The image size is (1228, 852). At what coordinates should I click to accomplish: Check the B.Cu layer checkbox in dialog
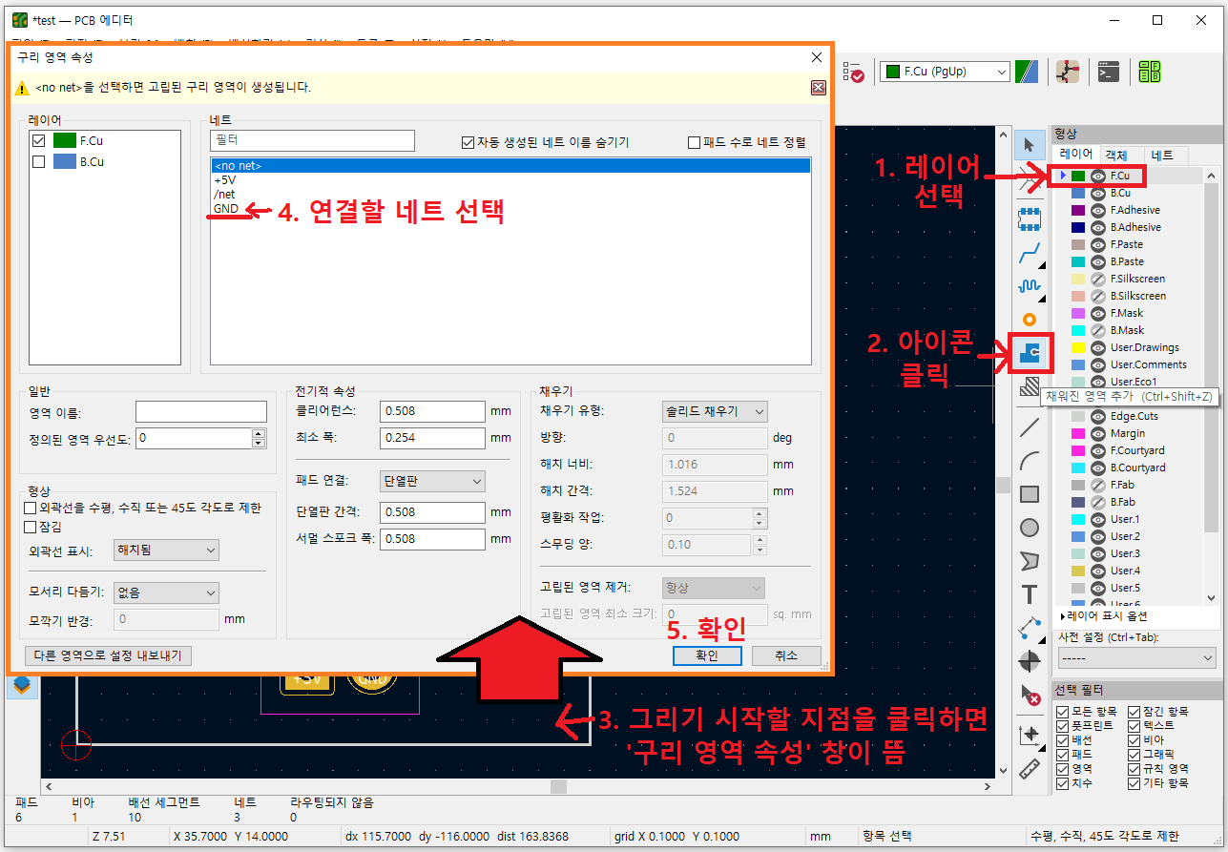39,162
